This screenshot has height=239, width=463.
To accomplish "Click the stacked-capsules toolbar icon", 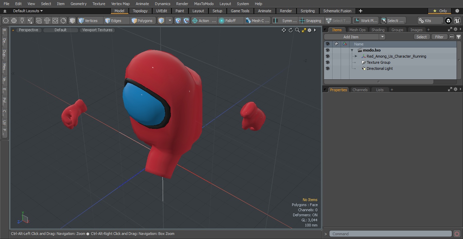I will [39, 21].
